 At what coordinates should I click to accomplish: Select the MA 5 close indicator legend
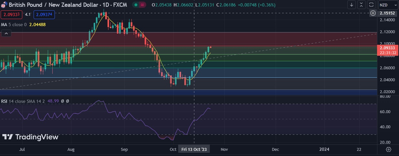[14, 24]
